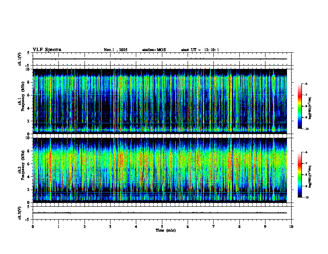Click time axis tick label "10" at the right end

click(x=291, y=227)
